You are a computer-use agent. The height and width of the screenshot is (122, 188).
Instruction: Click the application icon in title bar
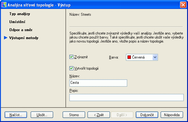coord(4,5)
